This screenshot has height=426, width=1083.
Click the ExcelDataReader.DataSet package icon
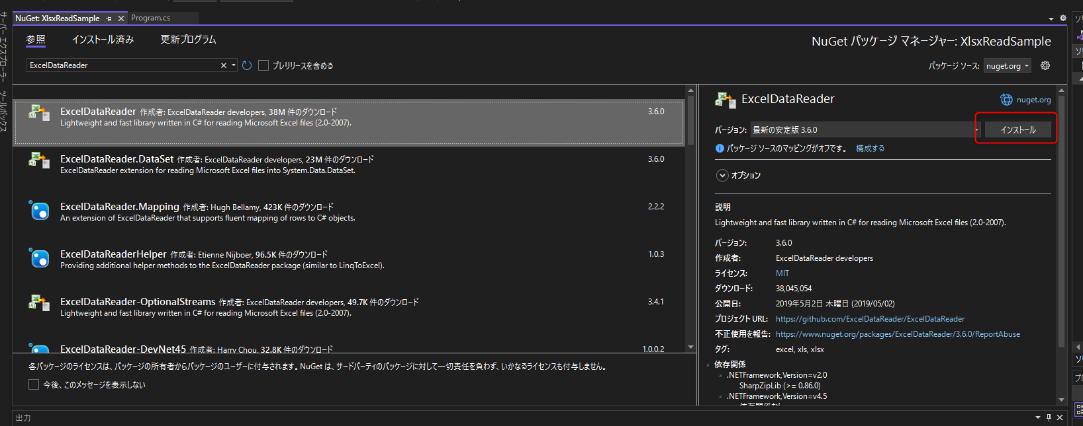point(39,161)
